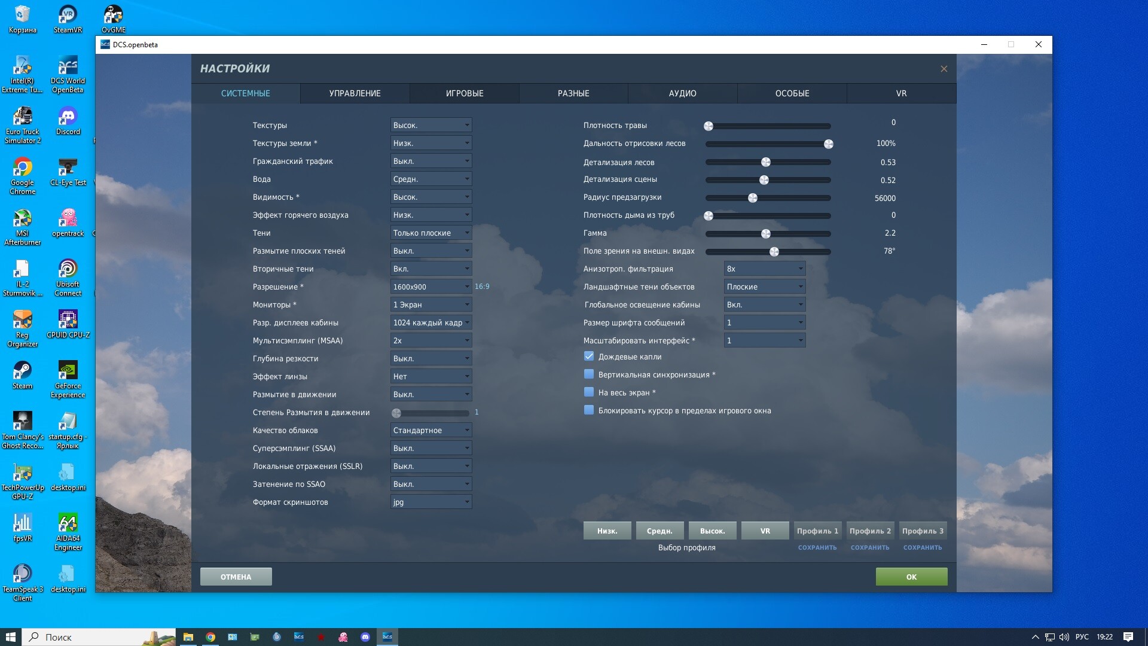
Task: Switch to the РАЗНЫЕ tab
Action: [x=573, y=93]
